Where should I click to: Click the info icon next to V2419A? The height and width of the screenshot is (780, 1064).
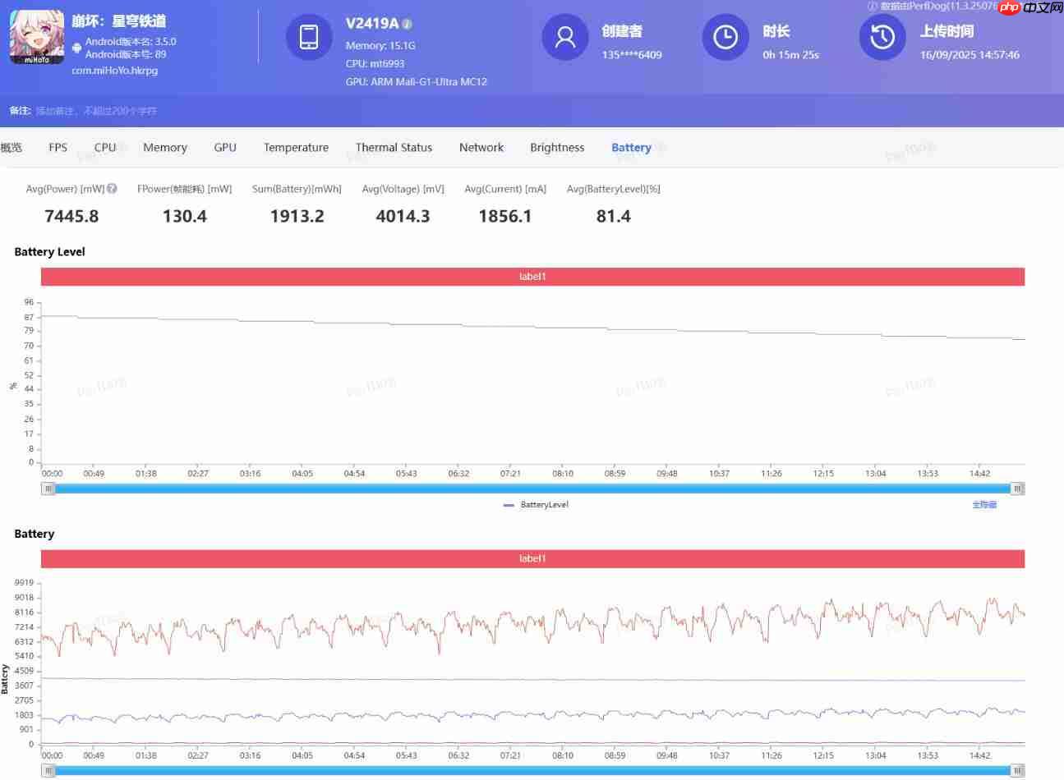[408, 24]
